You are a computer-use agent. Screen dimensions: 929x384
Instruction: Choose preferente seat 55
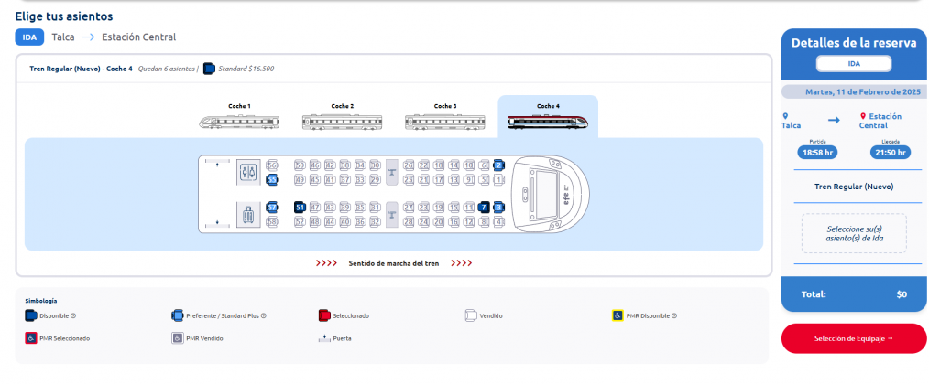(272, 180)
